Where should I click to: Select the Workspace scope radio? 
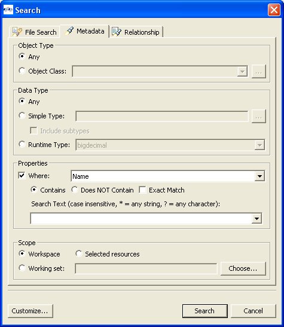(x=22, y=253)
